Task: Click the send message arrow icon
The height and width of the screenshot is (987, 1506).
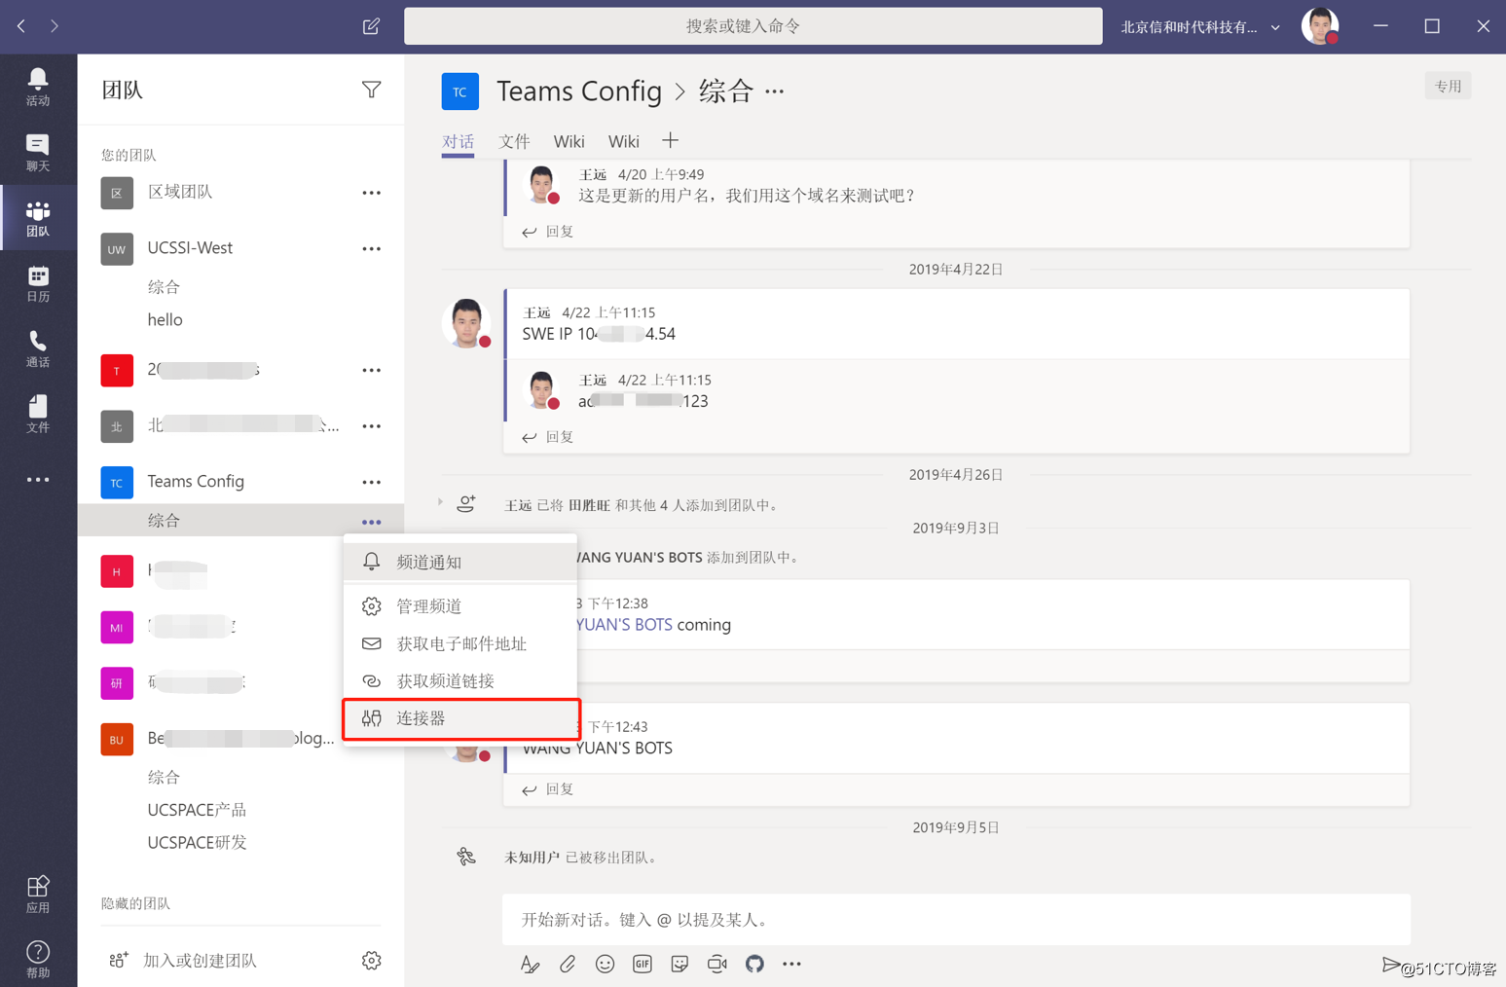Action: (1391, 964)
